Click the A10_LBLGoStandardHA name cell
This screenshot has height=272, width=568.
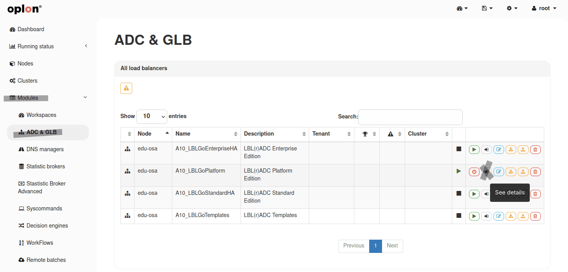[x=206, y=197]
